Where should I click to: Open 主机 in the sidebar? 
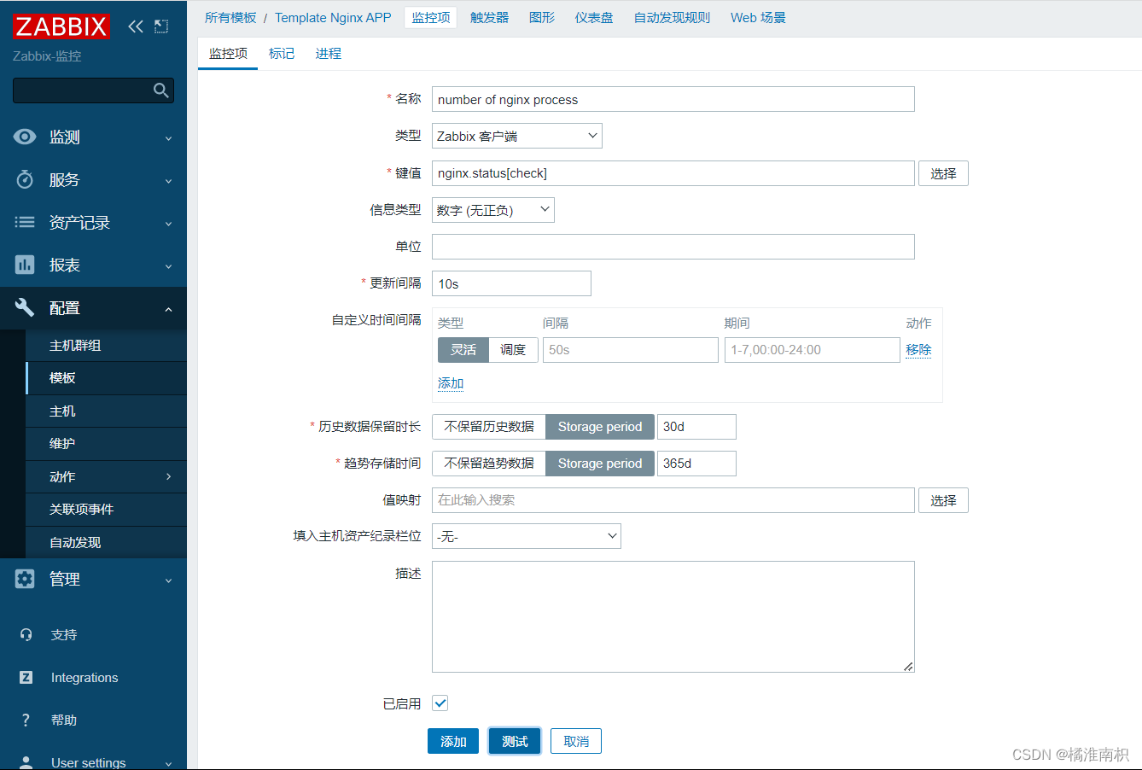pyautogui.click(x=107, y=411)
